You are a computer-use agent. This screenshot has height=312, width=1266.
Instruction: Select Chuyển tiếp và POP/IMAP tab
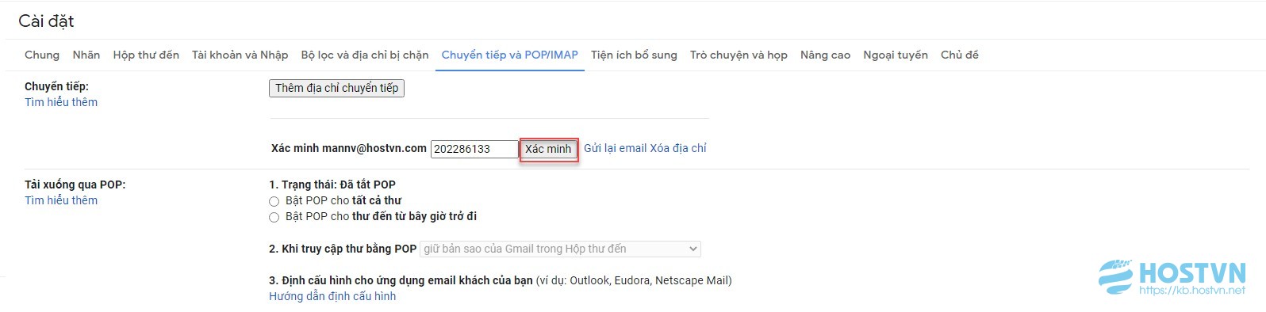510,55
